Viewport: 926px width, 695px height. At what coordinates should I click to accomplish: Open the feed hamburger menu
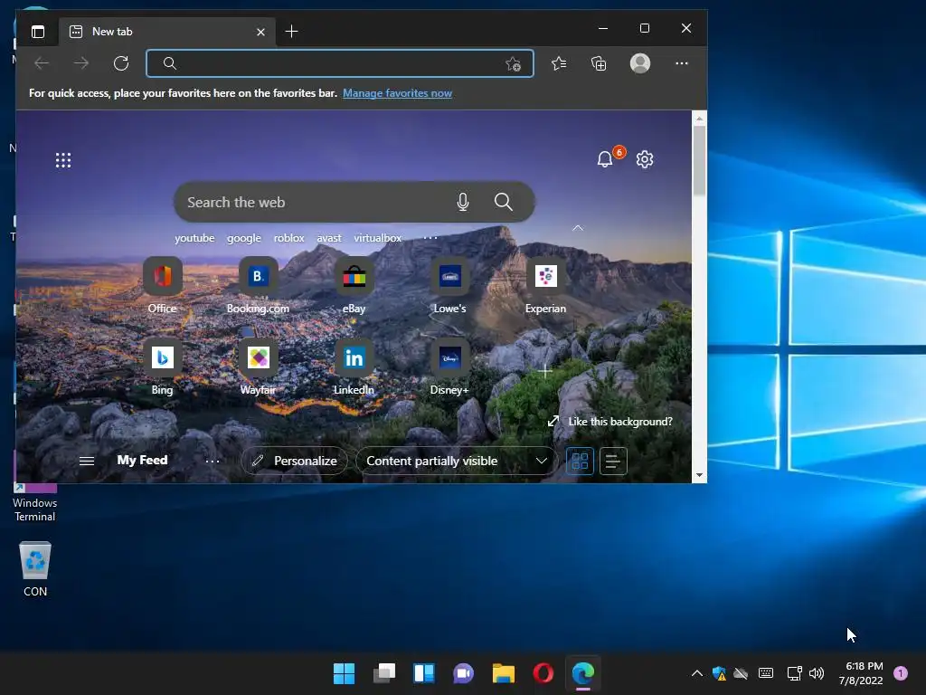click(87, 461)
